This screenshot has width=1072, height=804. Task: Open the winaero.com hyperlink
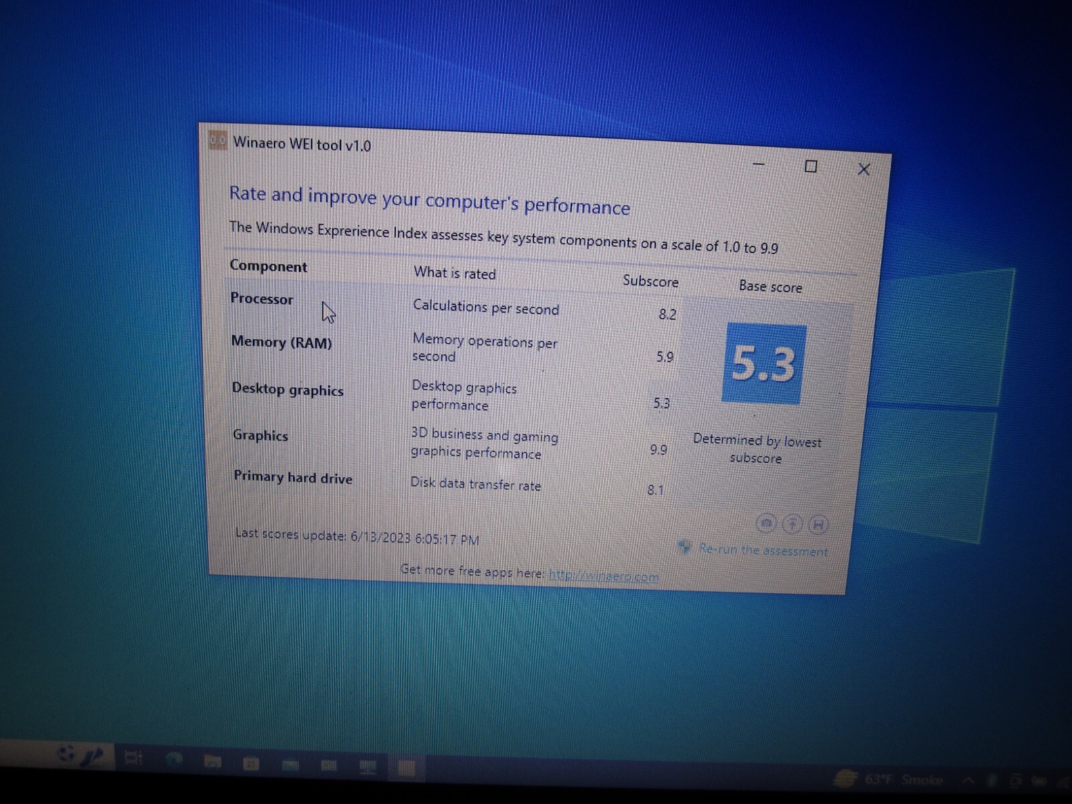tap(603, 575)
